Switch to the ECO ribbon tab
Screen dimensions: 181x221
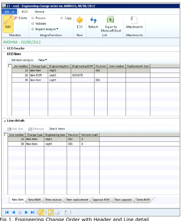point(25,12)
